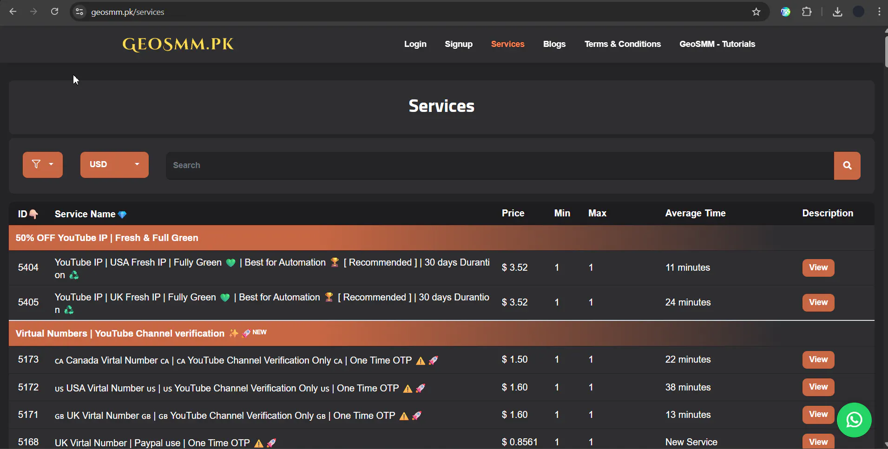Bookmark this page with the star
This screenshot has height=449, width=888.
[756, 12]
